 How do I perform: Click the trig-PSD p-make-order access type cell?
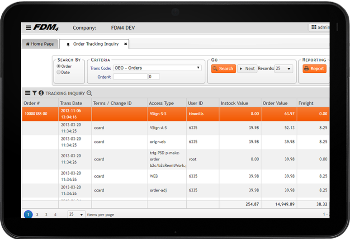point(167,159)
